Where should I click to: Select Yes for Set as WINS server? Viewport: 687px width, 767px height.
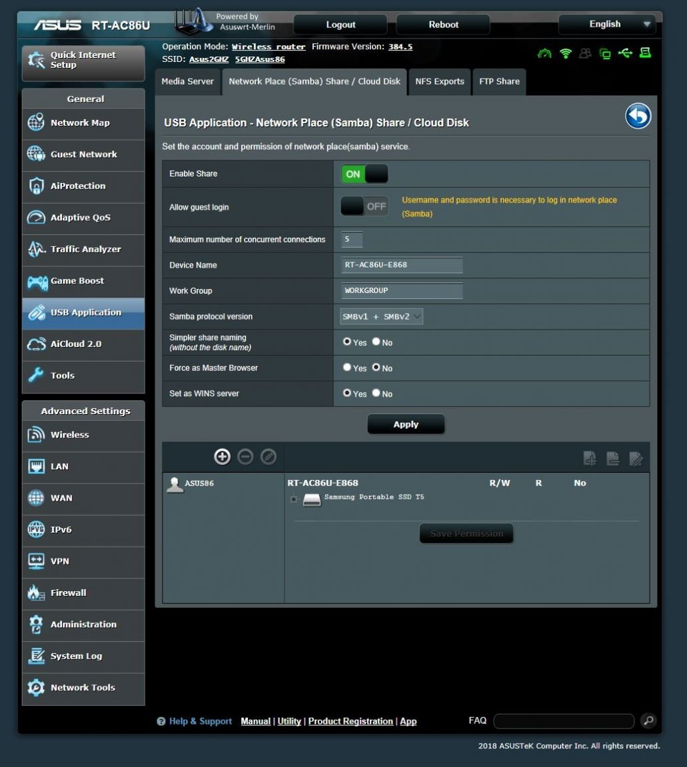347,393
